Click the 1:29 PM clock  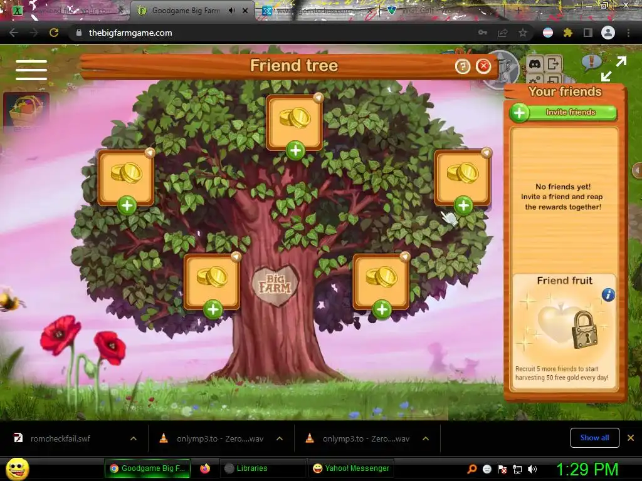587,469
